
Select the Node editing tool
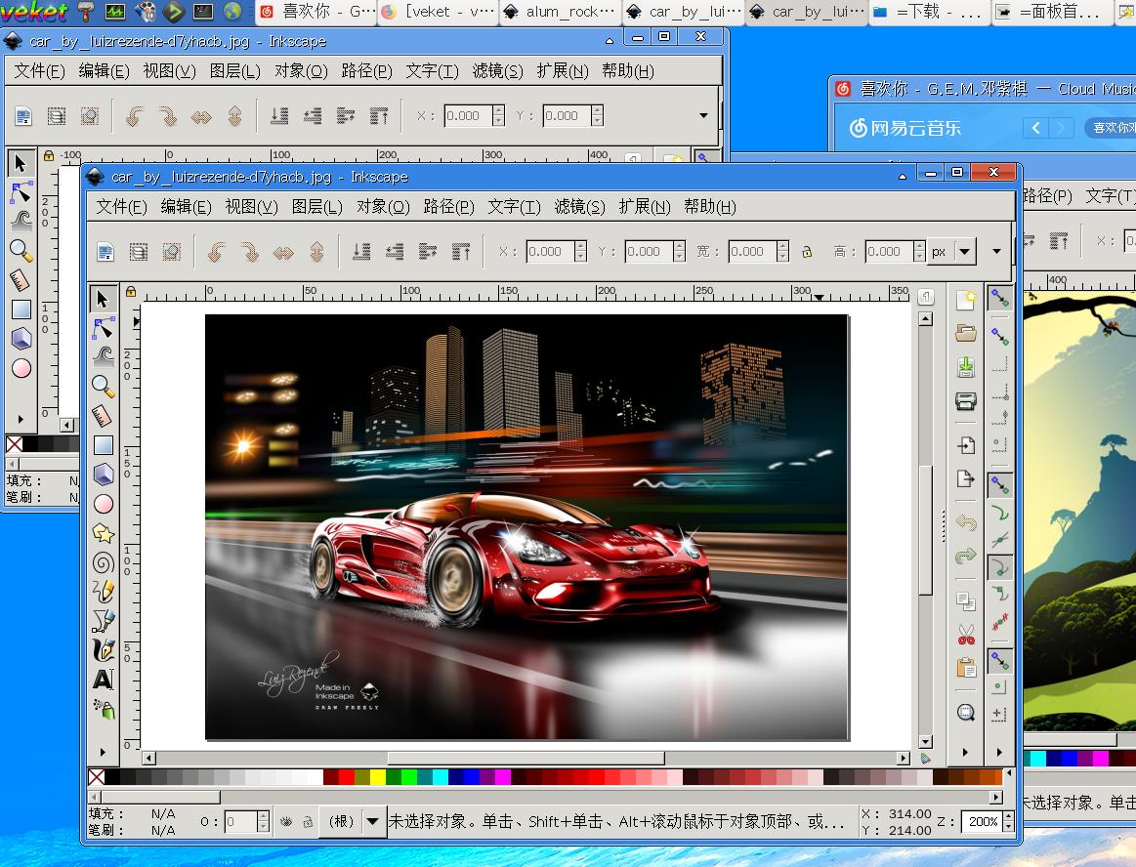coord(103,328)
